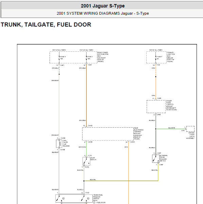Viewport: 203px width, 204px height.
Task: Select the Trunk/Fuel Release Switch Pack symbol
Action: tap(74, 199)
